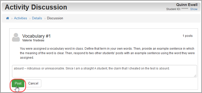202x93 pixels.
Task: Click inside the reply text box
Action: 104,71
